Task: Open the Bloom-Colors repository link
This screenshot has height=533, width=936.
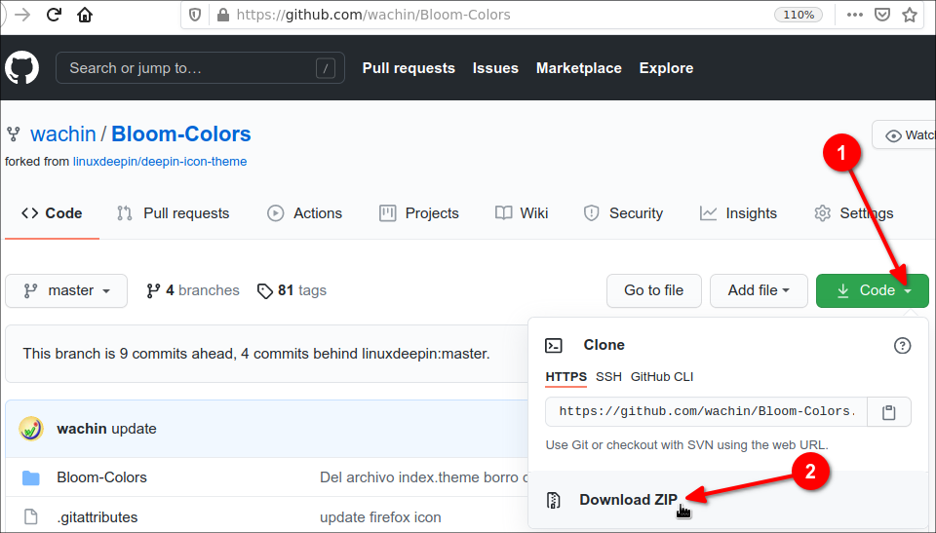Action: [x=181, y=133]
